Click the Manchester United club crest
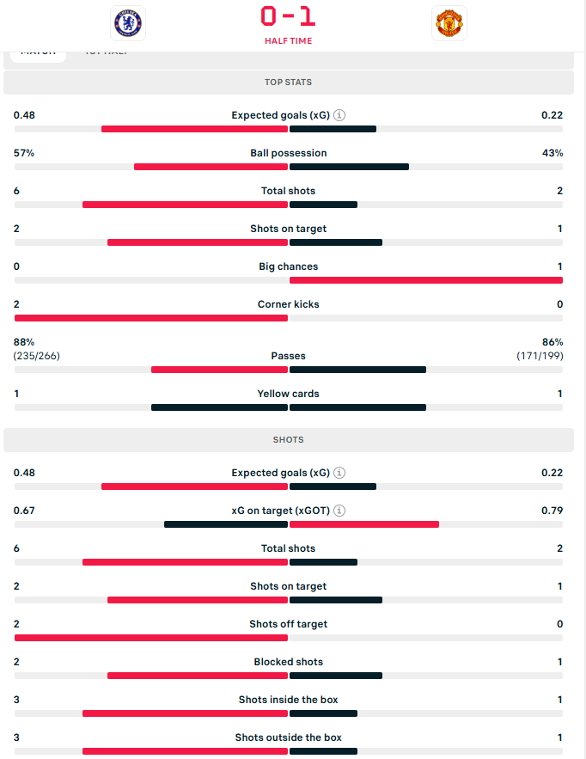 tap(449, 23)
